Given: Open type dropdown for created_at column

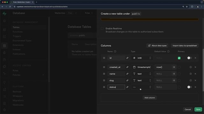Looking at the screenshot, I should point(142,67).
